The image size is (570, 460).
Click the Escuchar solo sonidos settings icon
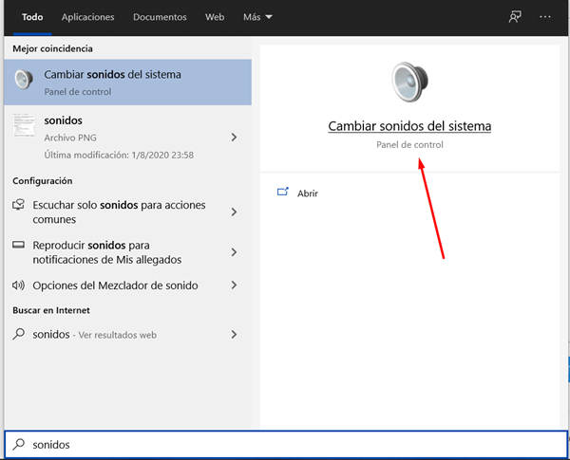[x=18, y=206]
